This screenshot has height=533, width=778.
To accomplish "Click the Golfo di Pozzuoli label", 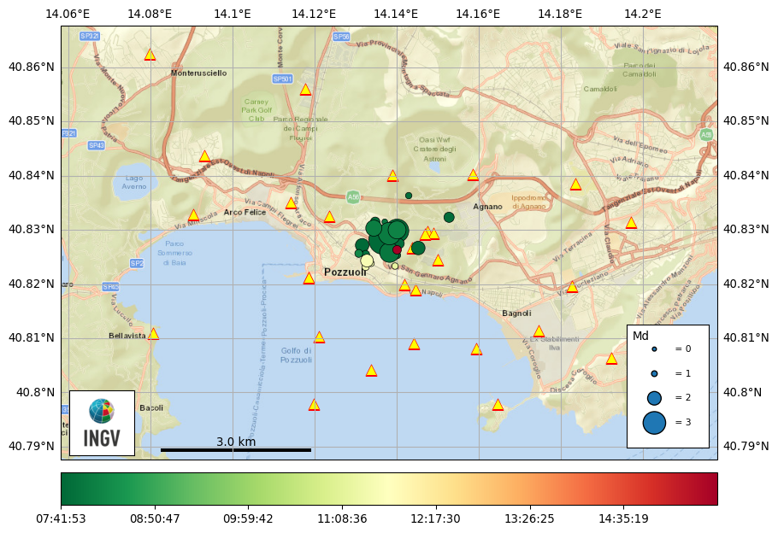I will point(296,355).
